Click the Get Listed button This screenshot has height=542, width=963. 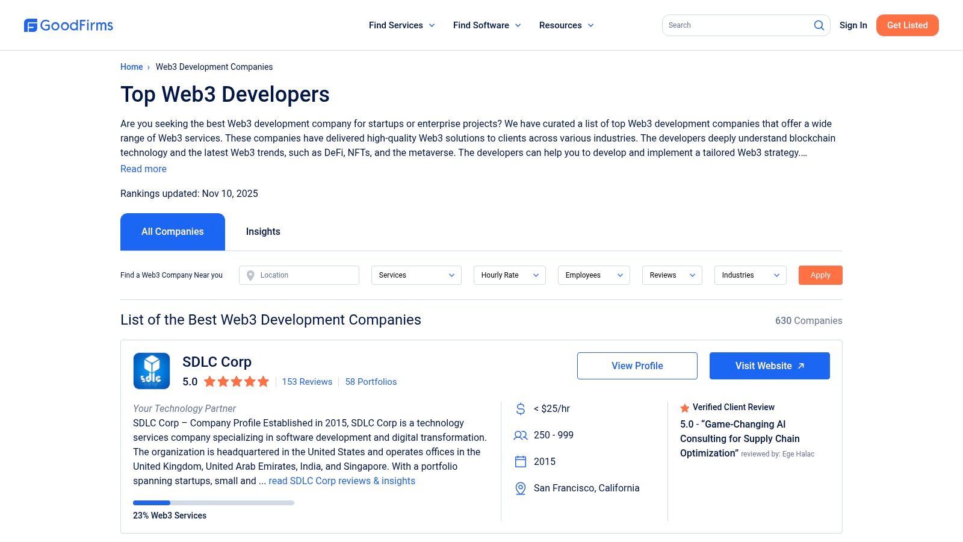(908, 25)
